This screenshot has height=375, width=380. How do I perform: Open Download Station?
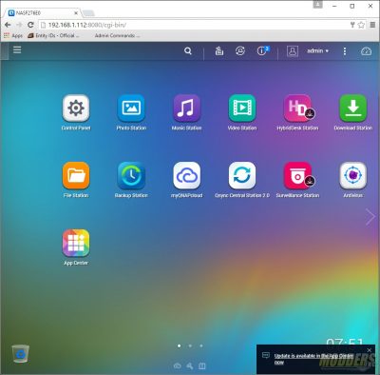point(352,109)
